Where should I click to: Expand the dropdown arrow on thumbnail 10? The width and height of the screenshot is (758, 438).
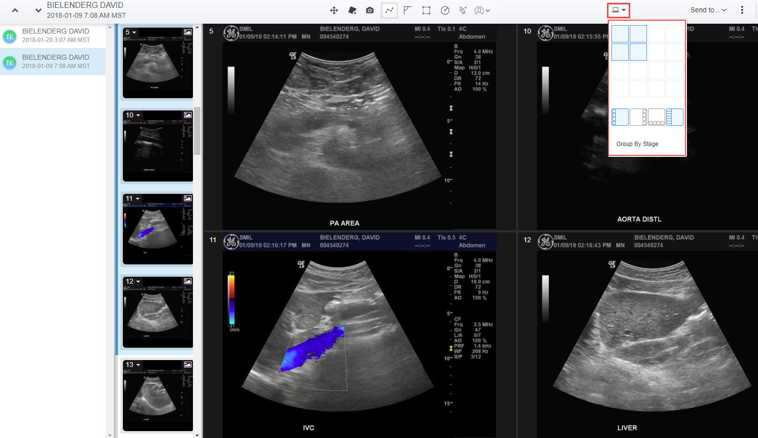click(x=138, y=115)
